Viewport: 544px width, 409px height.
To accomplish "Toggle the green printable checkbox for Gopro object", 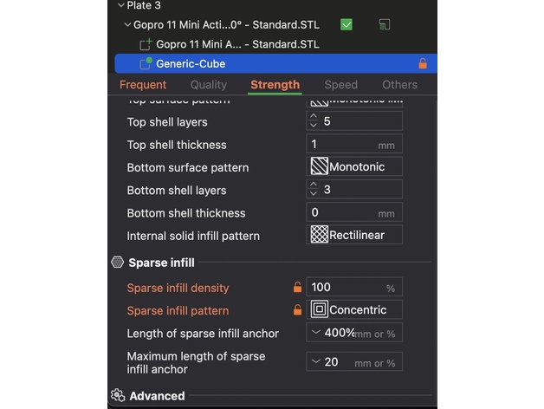I will click(346, 25).
